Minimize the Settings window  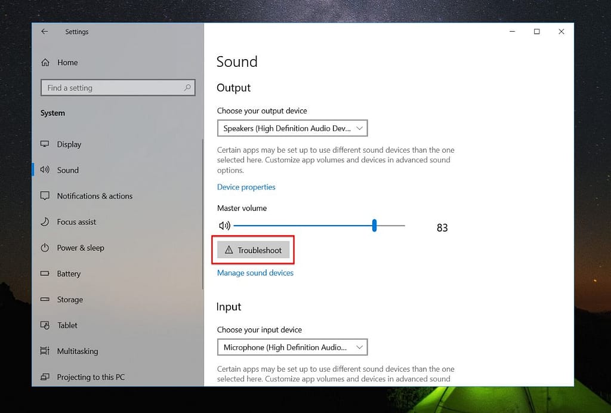coord(513,32)
